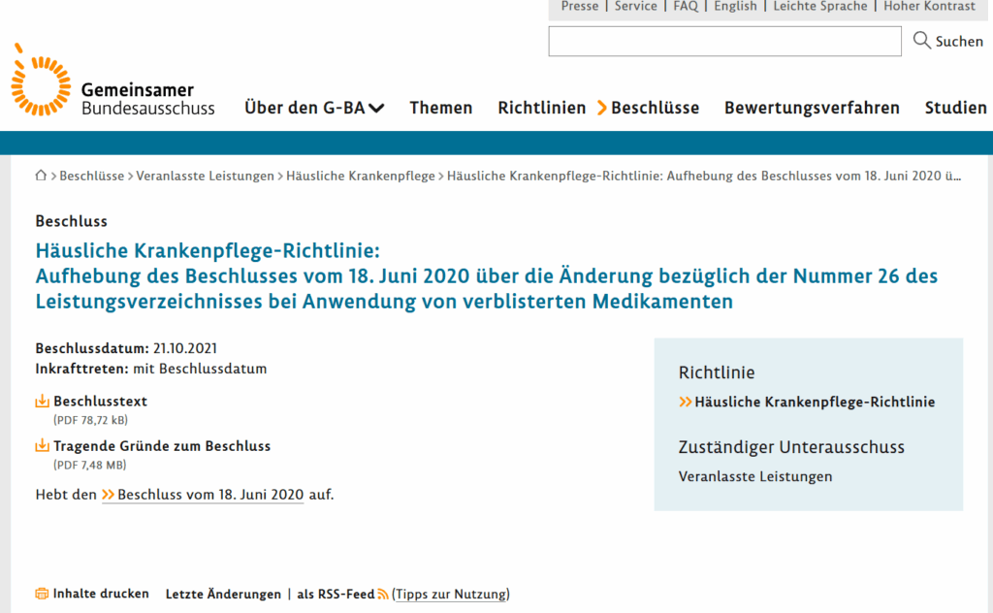This screenshot has width=993, height=613.
Task: Click the printer icon for Inhalte drucken
Action: point(42,594)
